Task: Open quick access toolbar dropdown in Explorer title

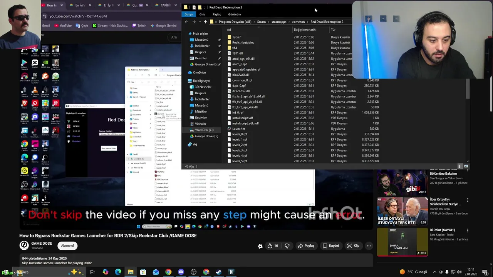Action: coord(204,7)
